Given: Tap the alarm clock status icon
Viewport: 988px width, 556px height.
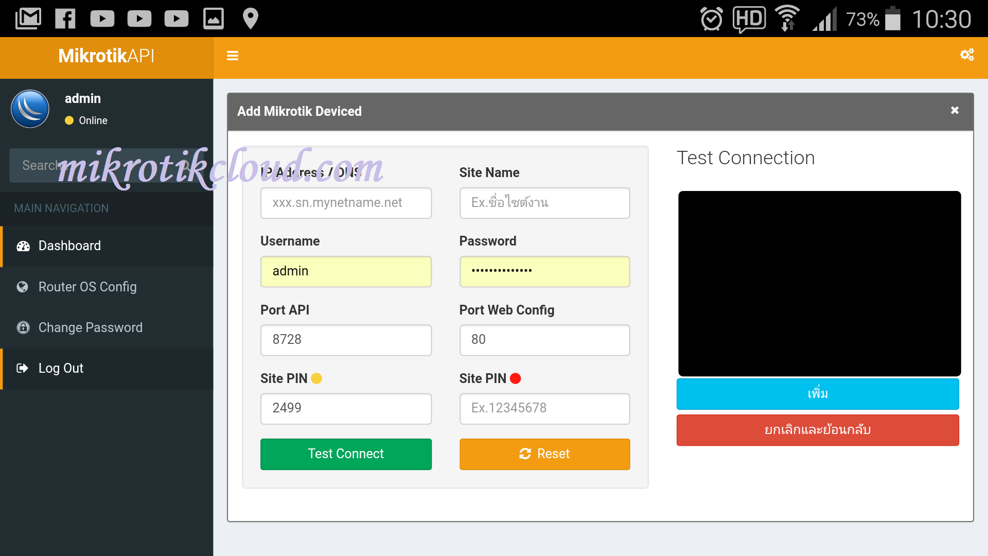Looking at the screenshot, I should click(712, 19).
